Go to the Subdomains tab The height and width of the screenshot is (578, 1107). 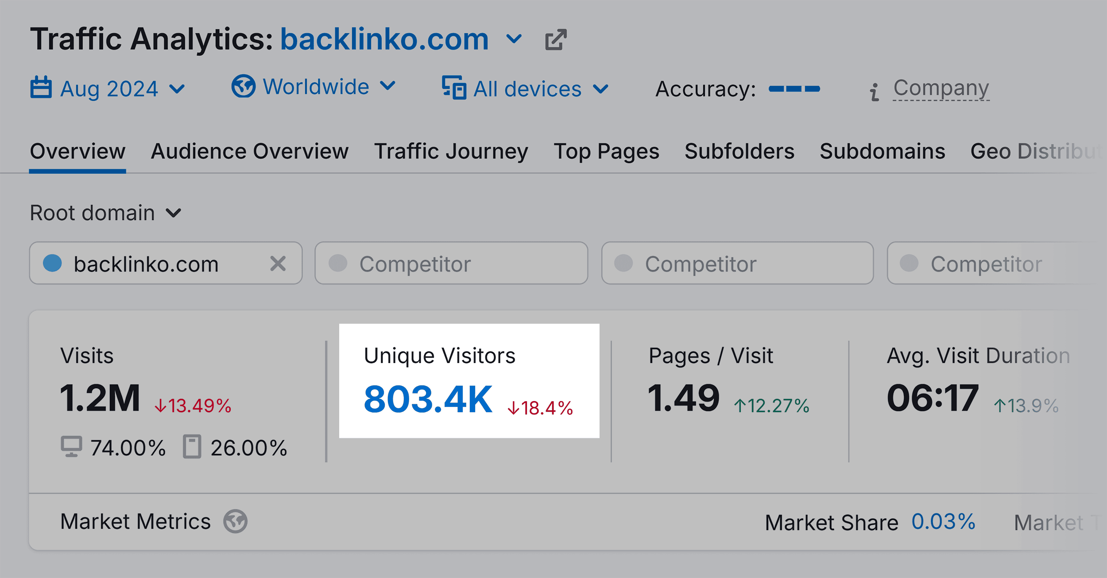pyautogui.click(x=883, y=152)
